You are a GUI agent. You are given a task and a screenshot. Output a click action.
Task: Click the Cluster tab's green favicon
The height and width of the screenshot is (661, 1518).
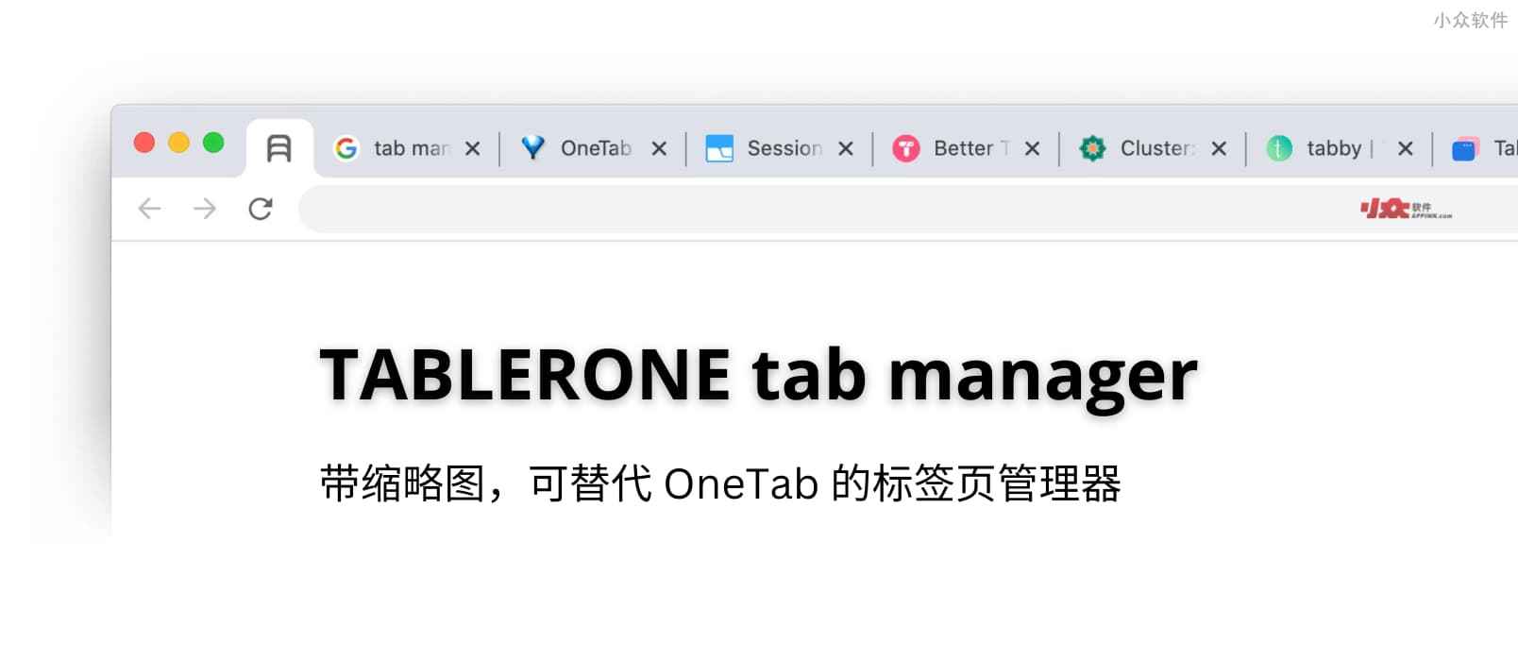pyautogui.click(x=1092, y=148)
